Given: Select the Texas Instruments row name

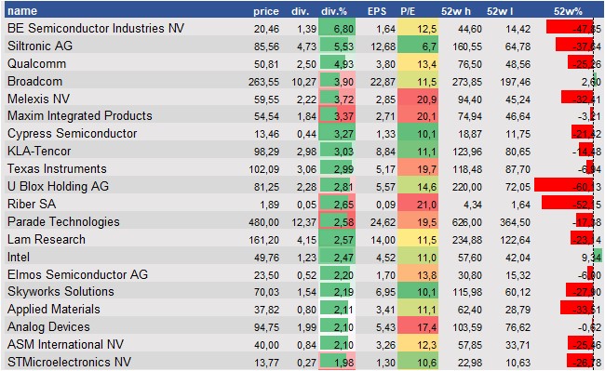Looking at the screenshot, I should click(x=57, y=168).
